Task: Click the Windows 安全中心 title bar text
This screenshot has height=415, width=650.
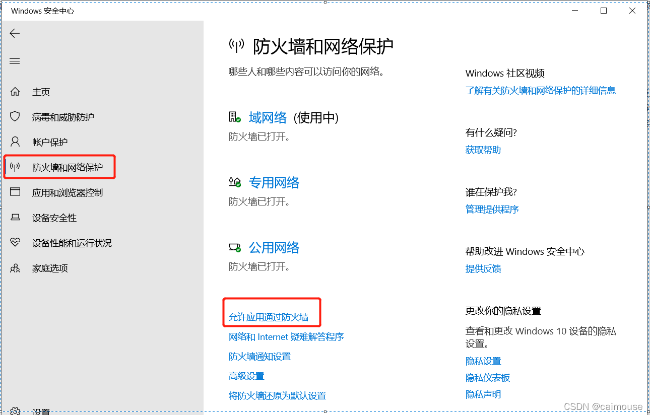Action: (42, 11)
